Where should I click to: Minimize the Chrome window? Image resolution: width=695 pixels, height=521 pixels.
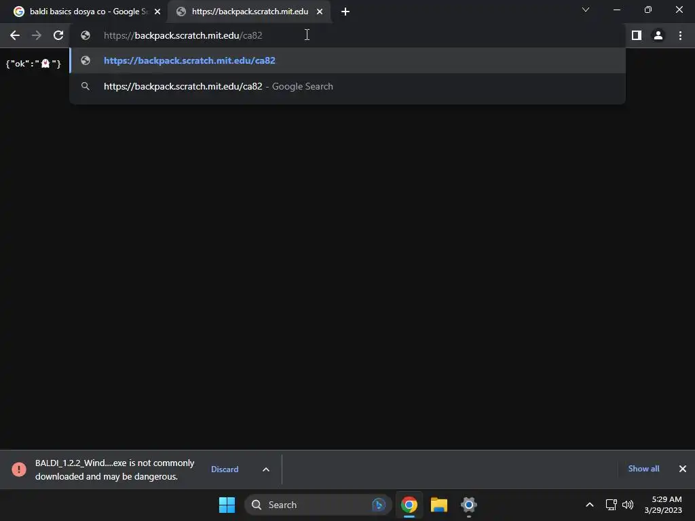coord(616,9)
